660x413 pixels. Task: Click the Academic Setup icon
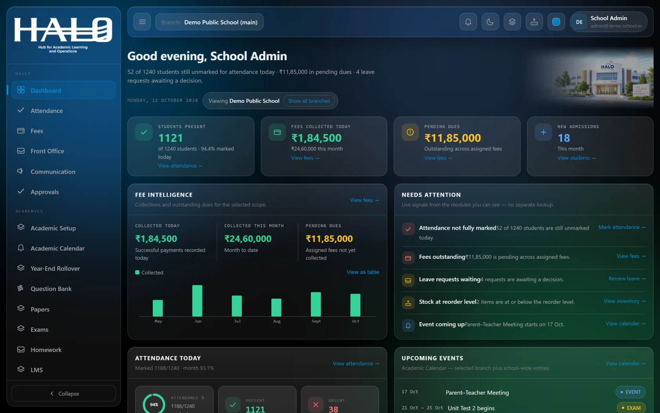[21, 228]
